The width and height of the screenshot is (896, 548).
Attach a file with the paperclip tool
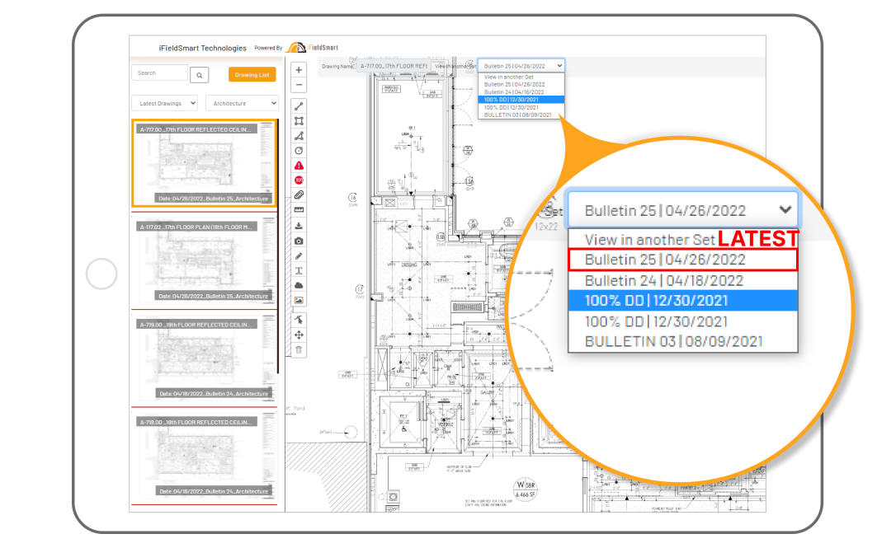(299, 194)
